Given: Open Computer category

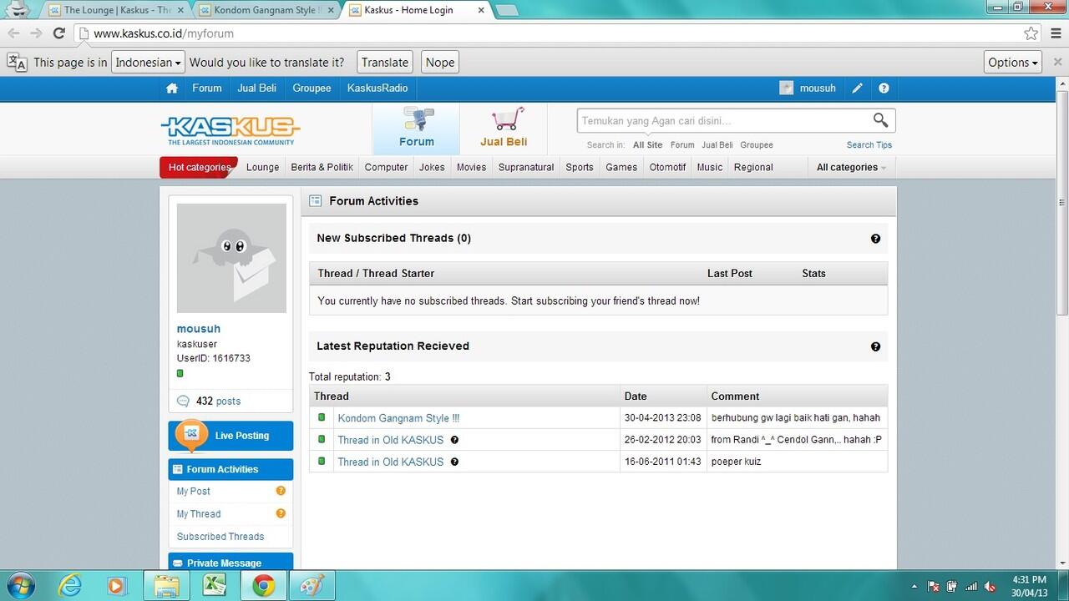Looking at the screenshot, I should click(386, 167).
